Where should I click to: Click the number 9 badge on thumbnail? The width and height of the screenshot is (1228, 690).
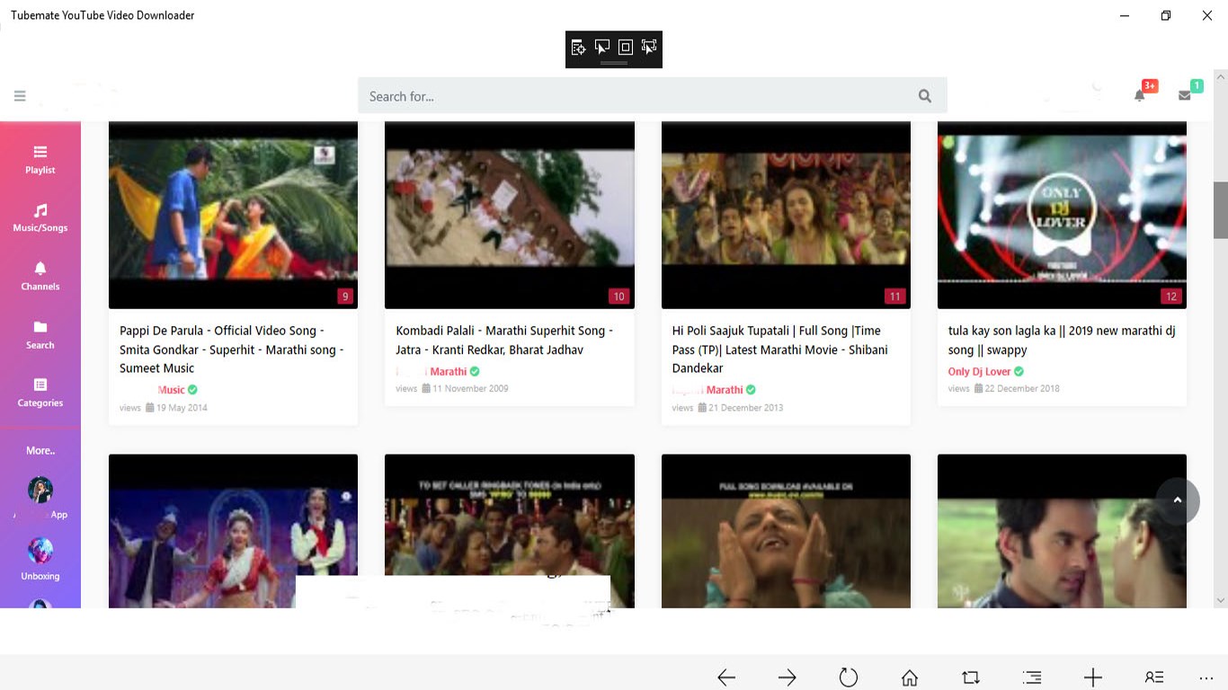[x=344, y=296]
